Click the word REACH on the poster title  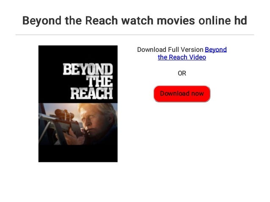[91, 93]
